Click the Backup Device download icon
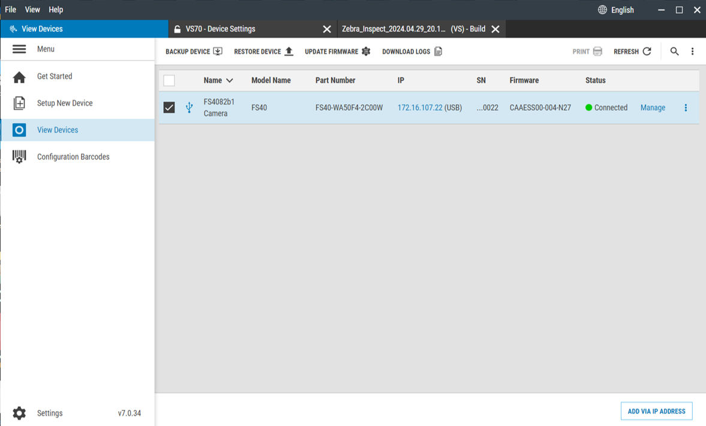The width and height of the screenshot is (706, 426). (218, 52)
